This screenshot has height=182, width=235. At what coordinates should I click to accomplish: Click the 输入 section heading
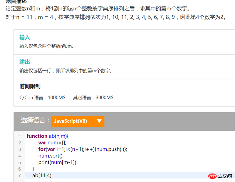(x=25, y=37)
